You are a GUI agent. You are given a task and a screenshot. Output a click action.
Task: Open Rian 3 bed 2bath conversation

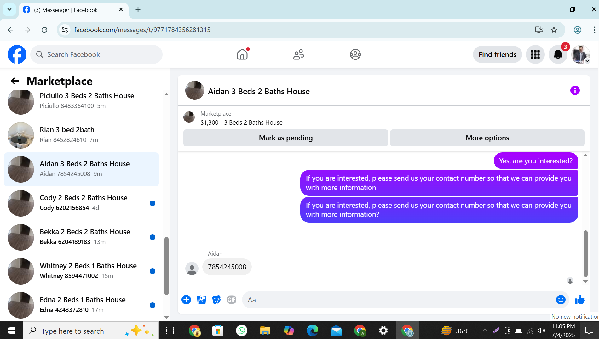click(x=81, y=135)
